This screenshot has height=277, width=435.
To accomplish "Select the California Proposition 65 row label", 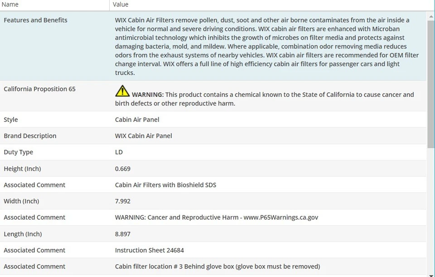I will [39, 89].
